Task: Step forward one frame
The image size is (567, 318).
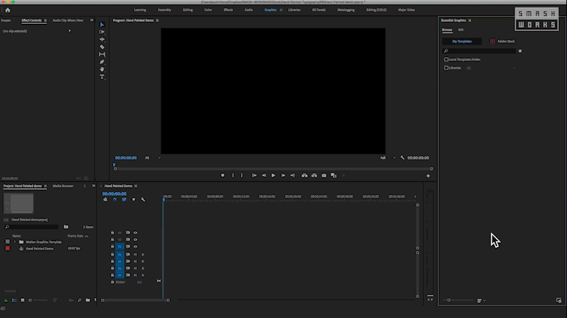Action: click(283, 176)
